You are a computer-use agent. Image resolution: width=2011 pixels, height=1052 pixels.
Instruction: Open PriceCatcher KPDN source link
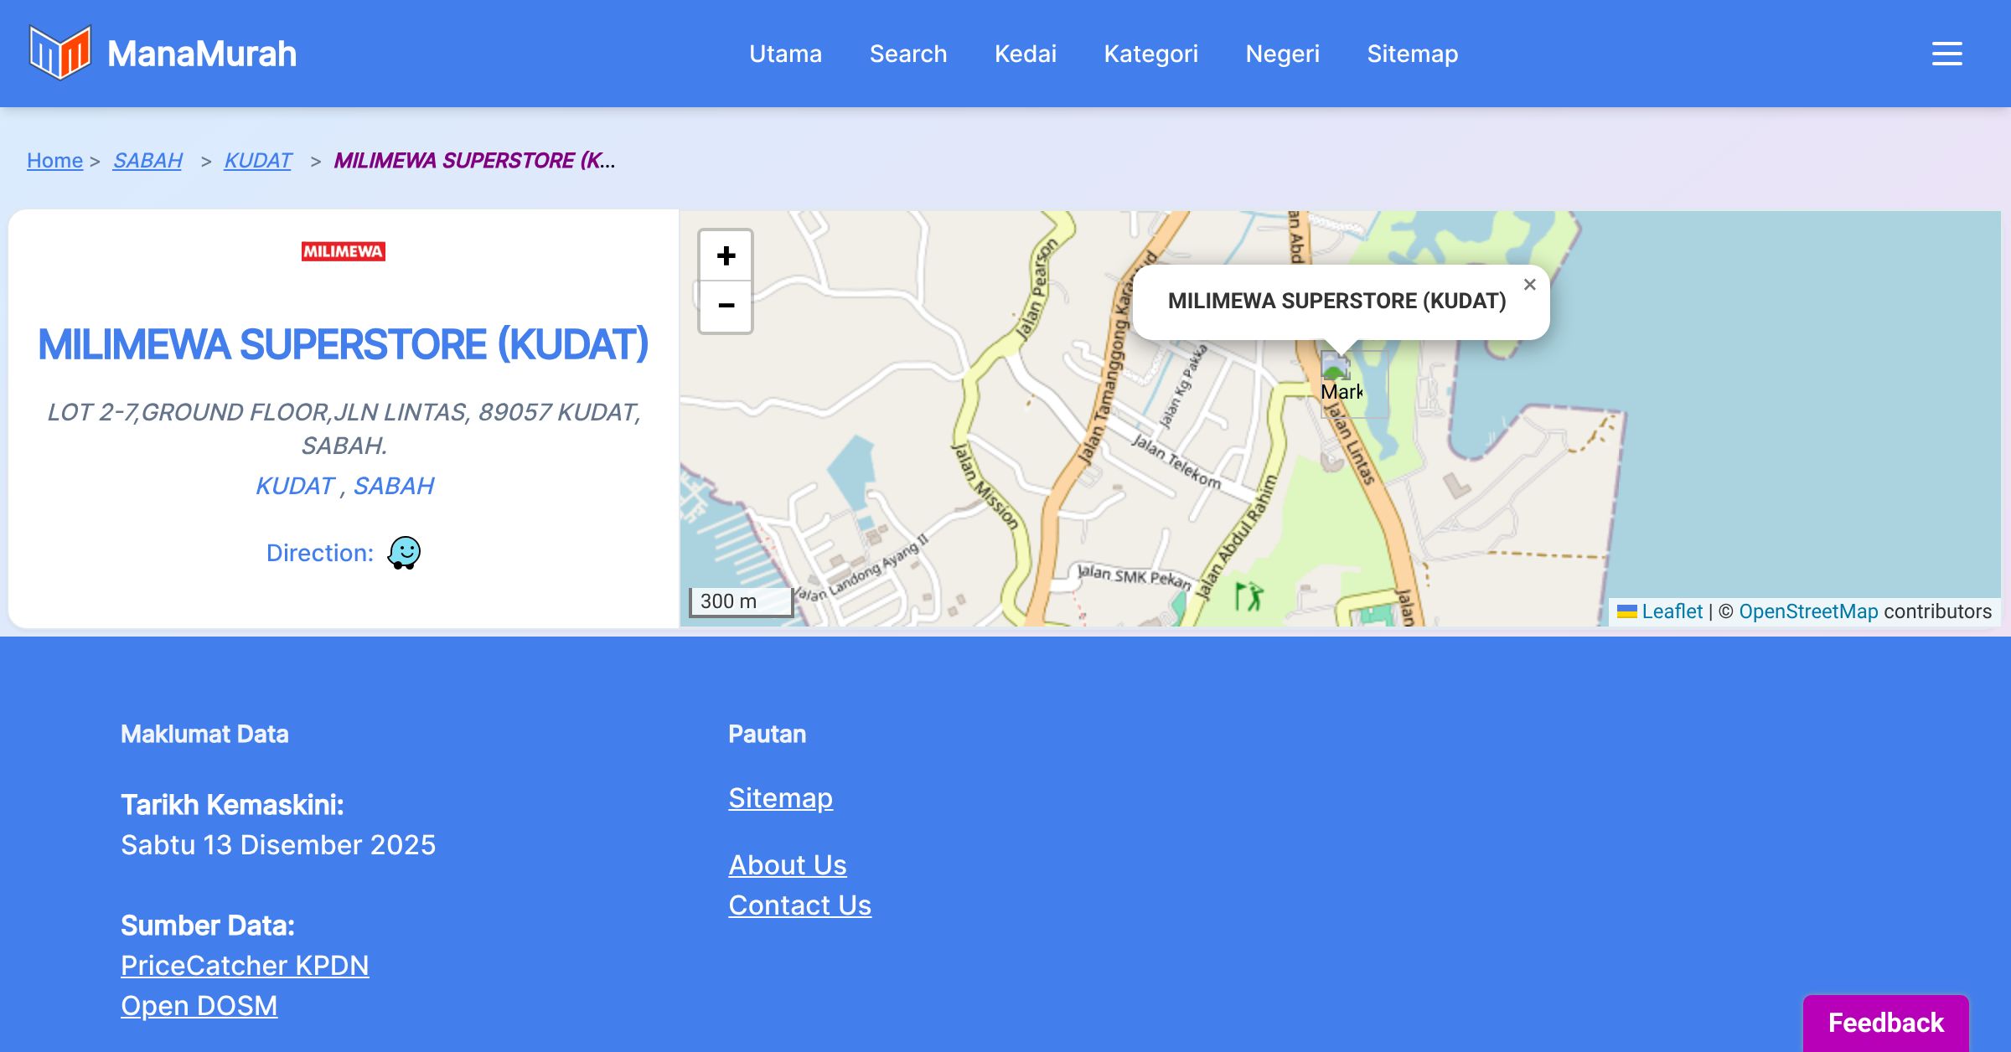click(245, 965)
